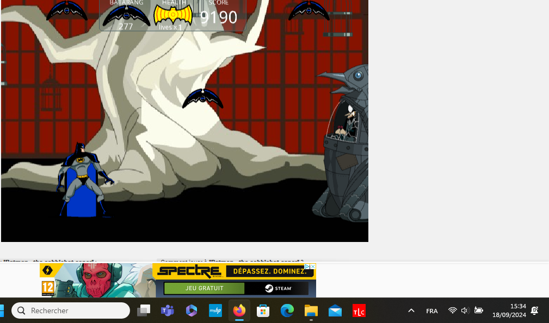Click the yellow bat health emblem
This screenshot has height=323, width=549.
[x=173, y=15]
